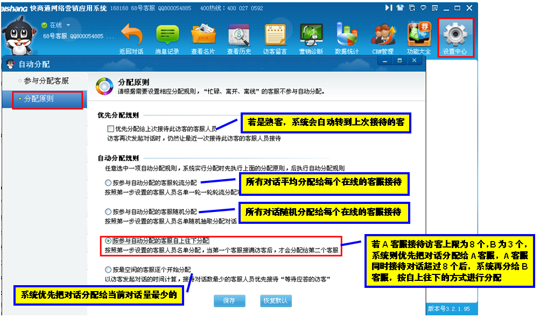Select 按参与自动分配的客服自上往下分配 option

pyautogui.click(x=108, y=241)
